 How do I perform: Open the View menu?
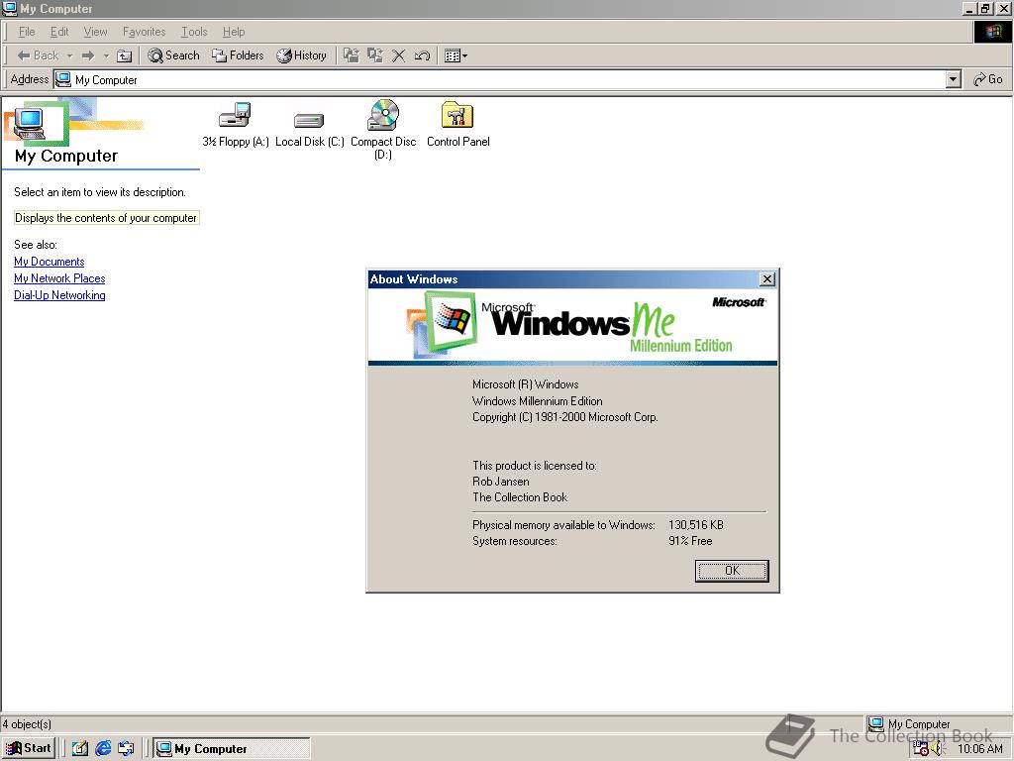(x=95, y=32)
